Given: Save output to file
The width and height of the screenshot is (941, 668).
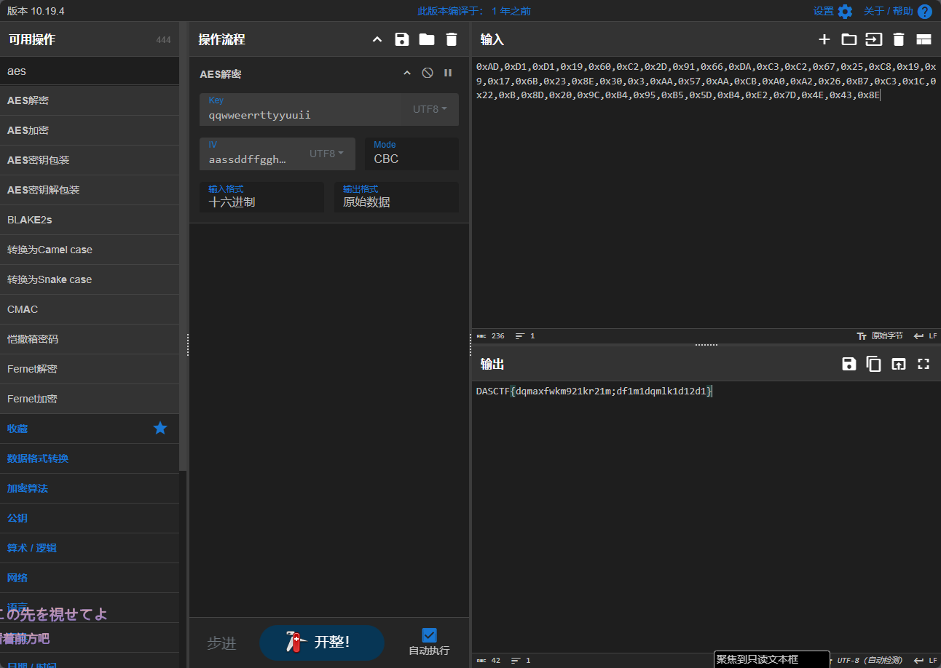Looking at the screenshot, I should tap(849, 364).
